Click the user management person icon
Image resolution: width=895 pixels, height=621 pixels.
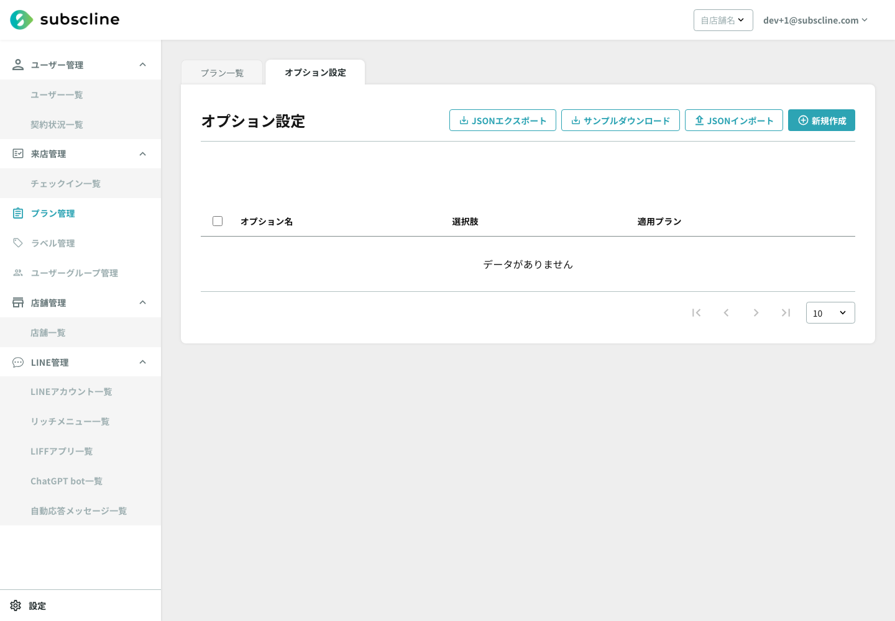18,65
